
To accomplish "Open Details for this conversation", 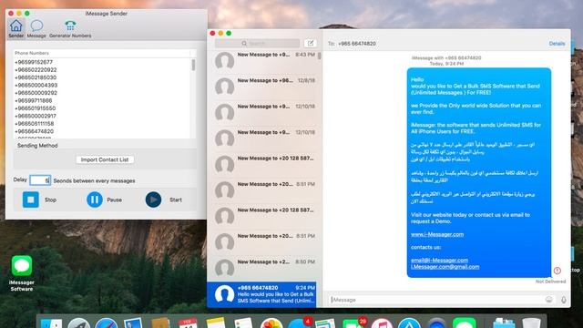I will (557, 44).
